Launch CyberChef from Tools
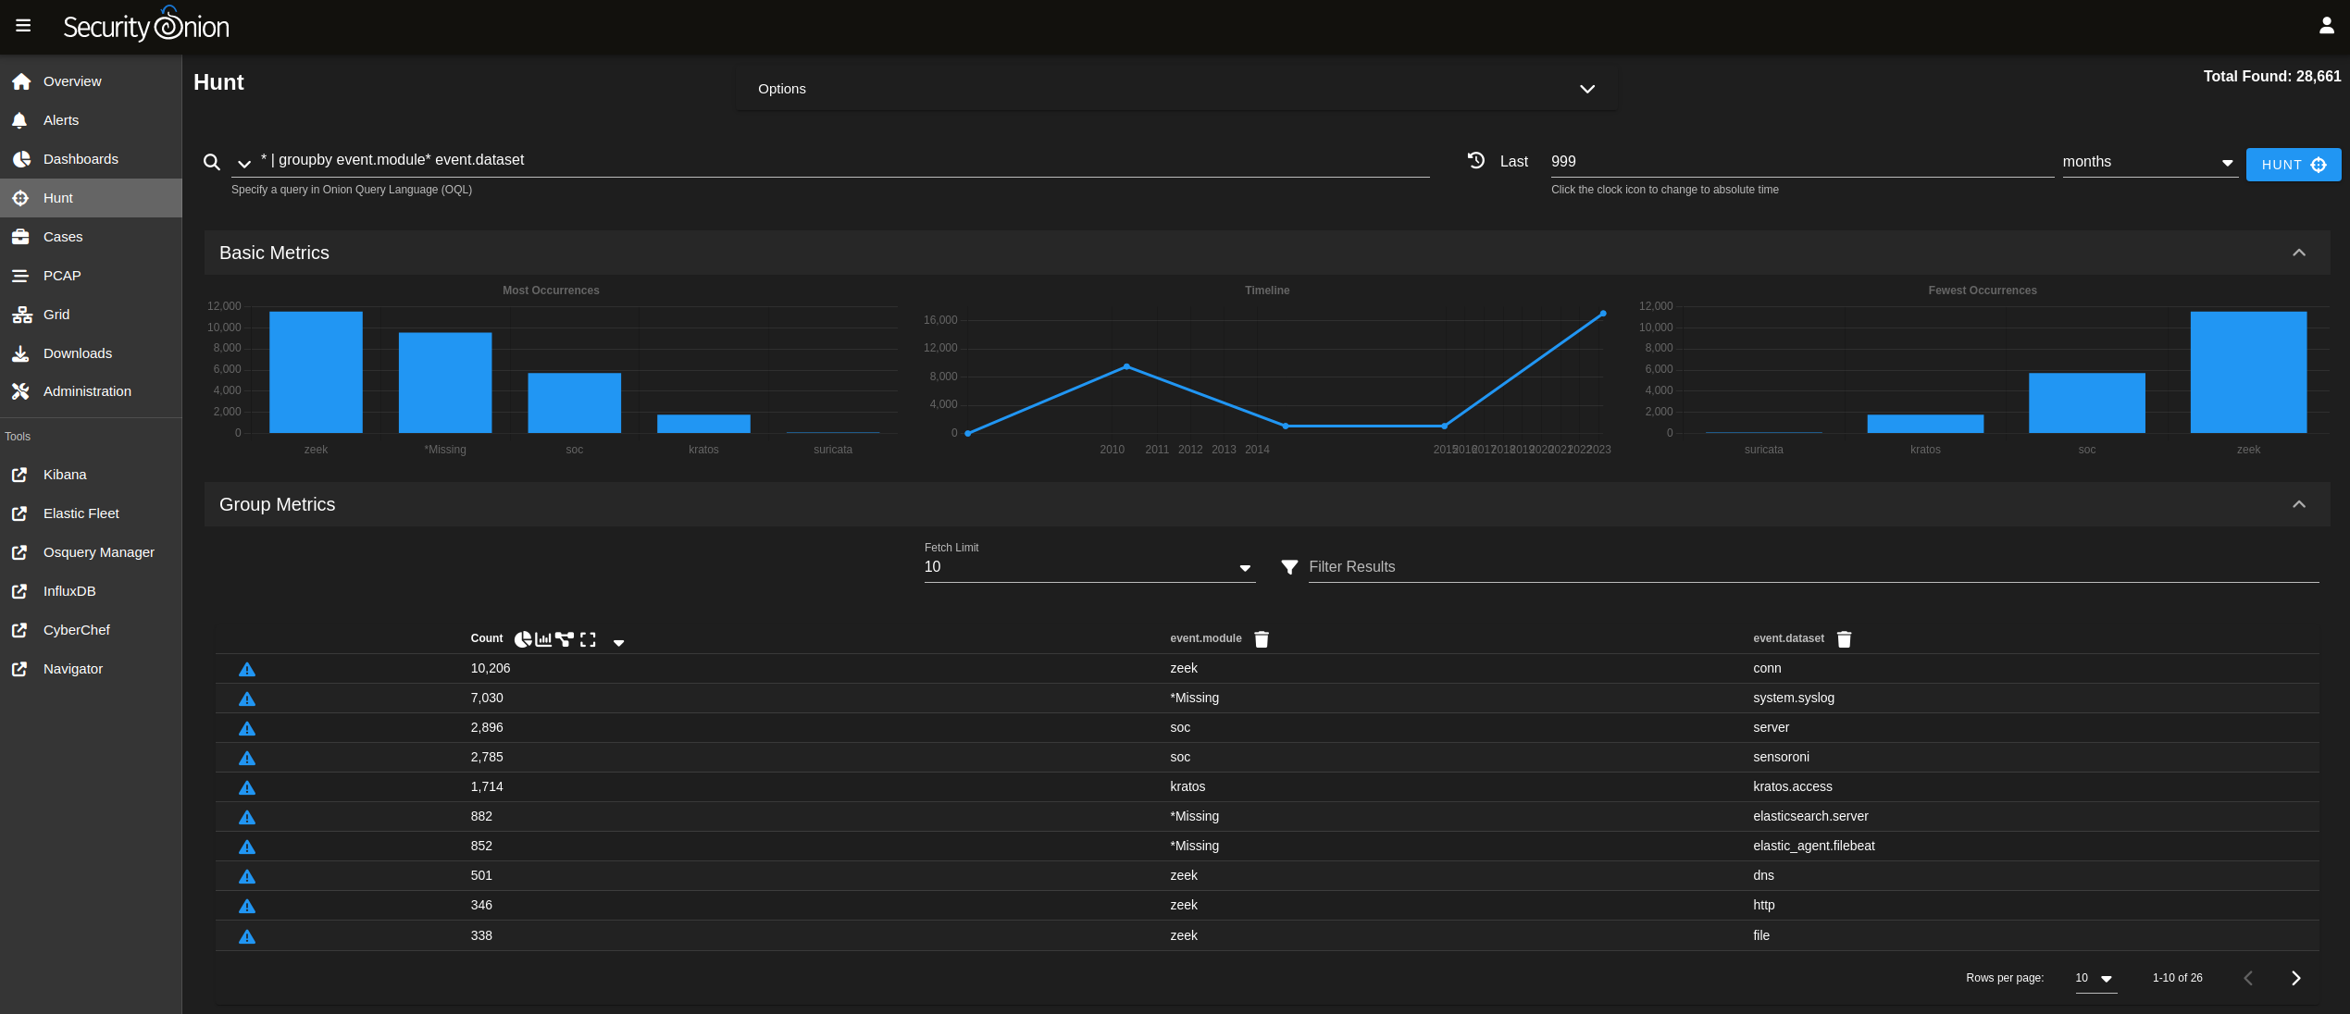The height and width of the screenshot is (1014, 2350). tap(78, 629)
